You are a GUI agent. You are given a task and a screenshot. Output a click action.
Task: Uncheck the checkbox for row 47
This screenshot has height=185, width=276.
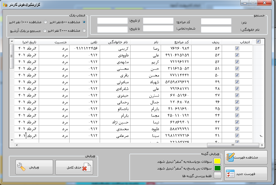pos(237,95)
